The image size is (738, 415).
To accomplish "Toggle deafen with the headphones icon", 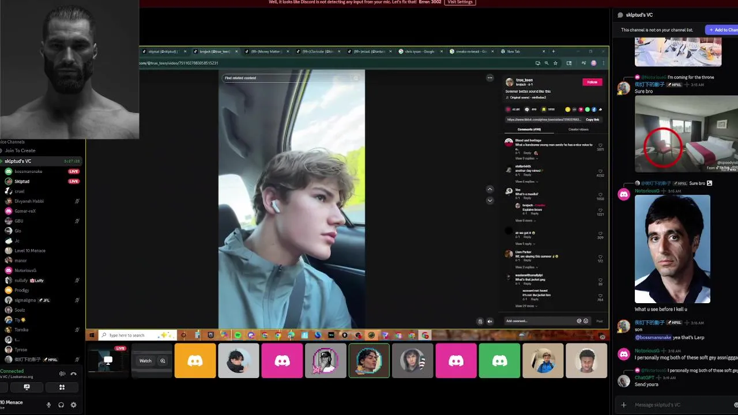I will [x=61, y=405].
